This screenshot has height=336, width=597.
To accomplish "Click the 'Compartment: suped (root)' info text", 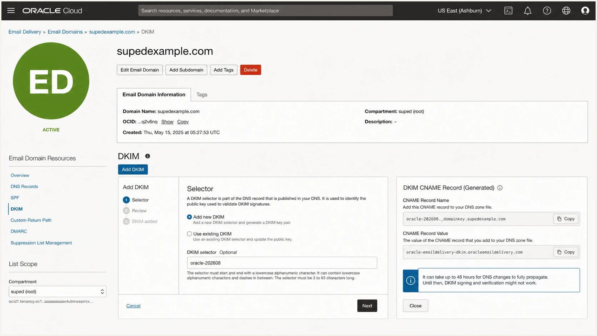I will pos(394,111).
